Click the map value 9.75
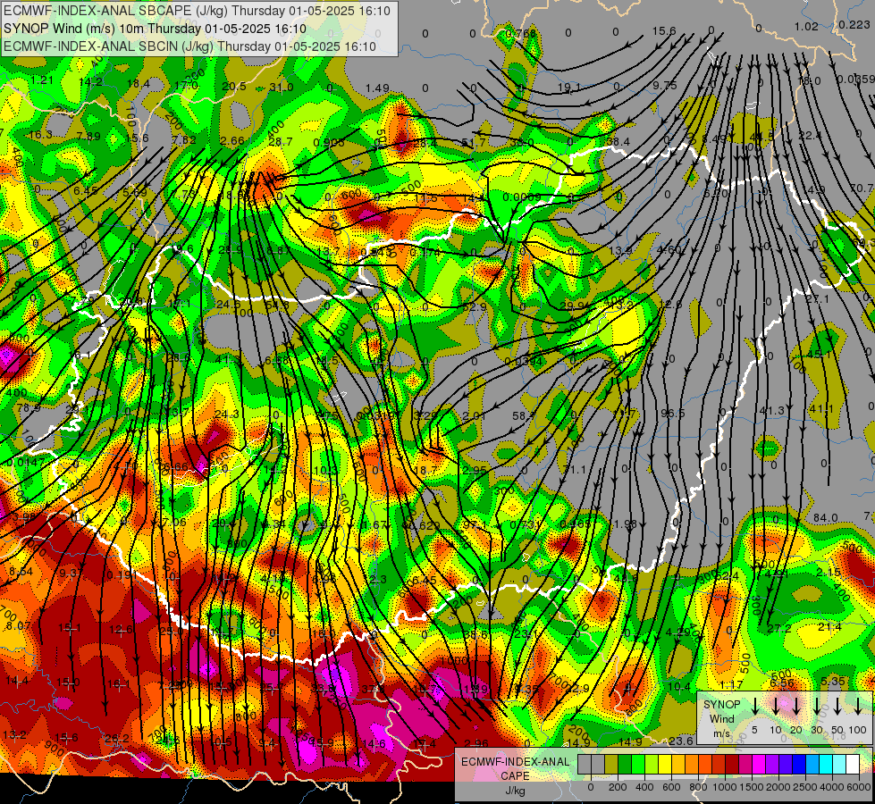The width and height of the screenshot is (875, 804). click(665, 86)
